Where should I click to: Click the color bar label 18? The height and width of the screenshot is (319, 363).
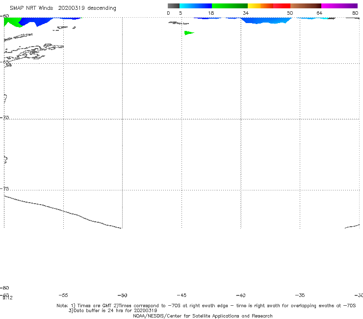point(211,13)
